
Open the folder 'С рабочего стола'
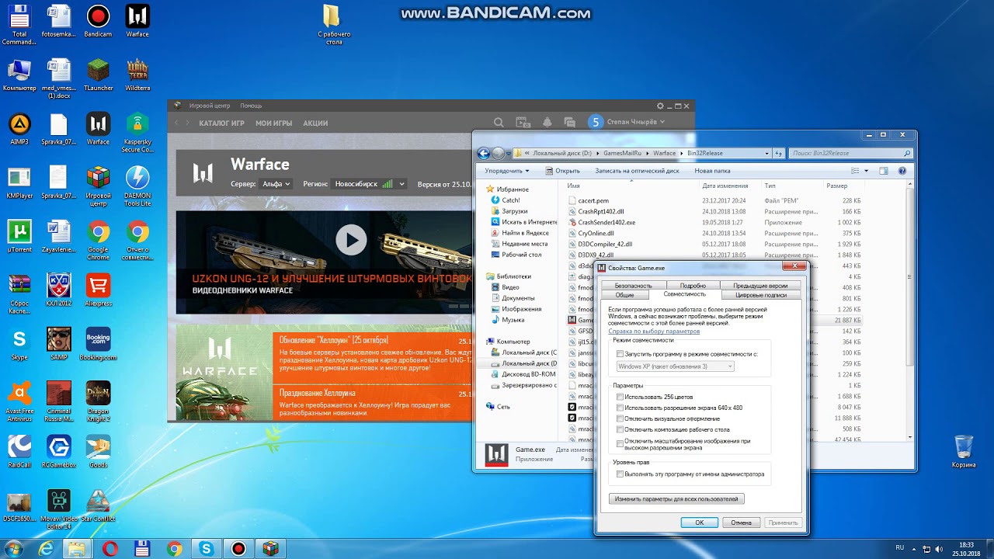click(x=334, y=24)
